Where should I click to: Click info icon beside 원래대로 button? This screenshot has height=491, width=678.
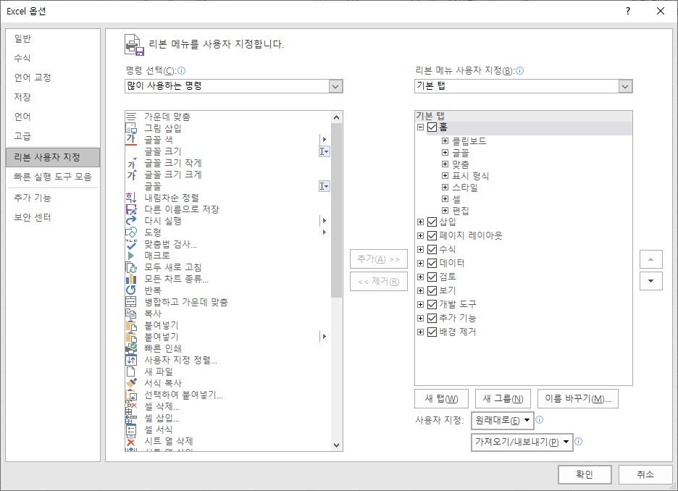tap(540, 420)
